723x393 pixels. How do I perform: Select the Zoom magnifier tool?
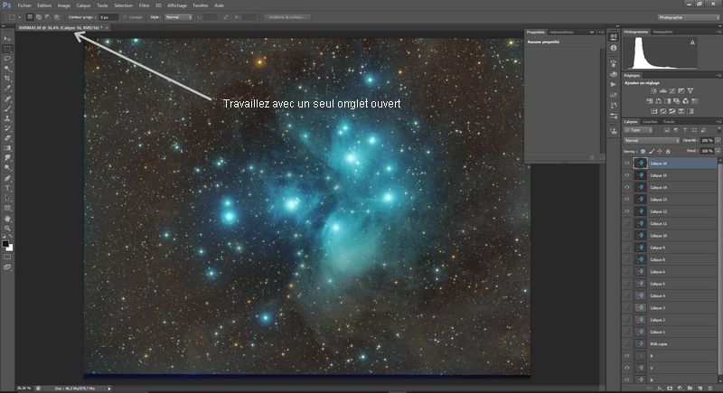pos(7,228)
